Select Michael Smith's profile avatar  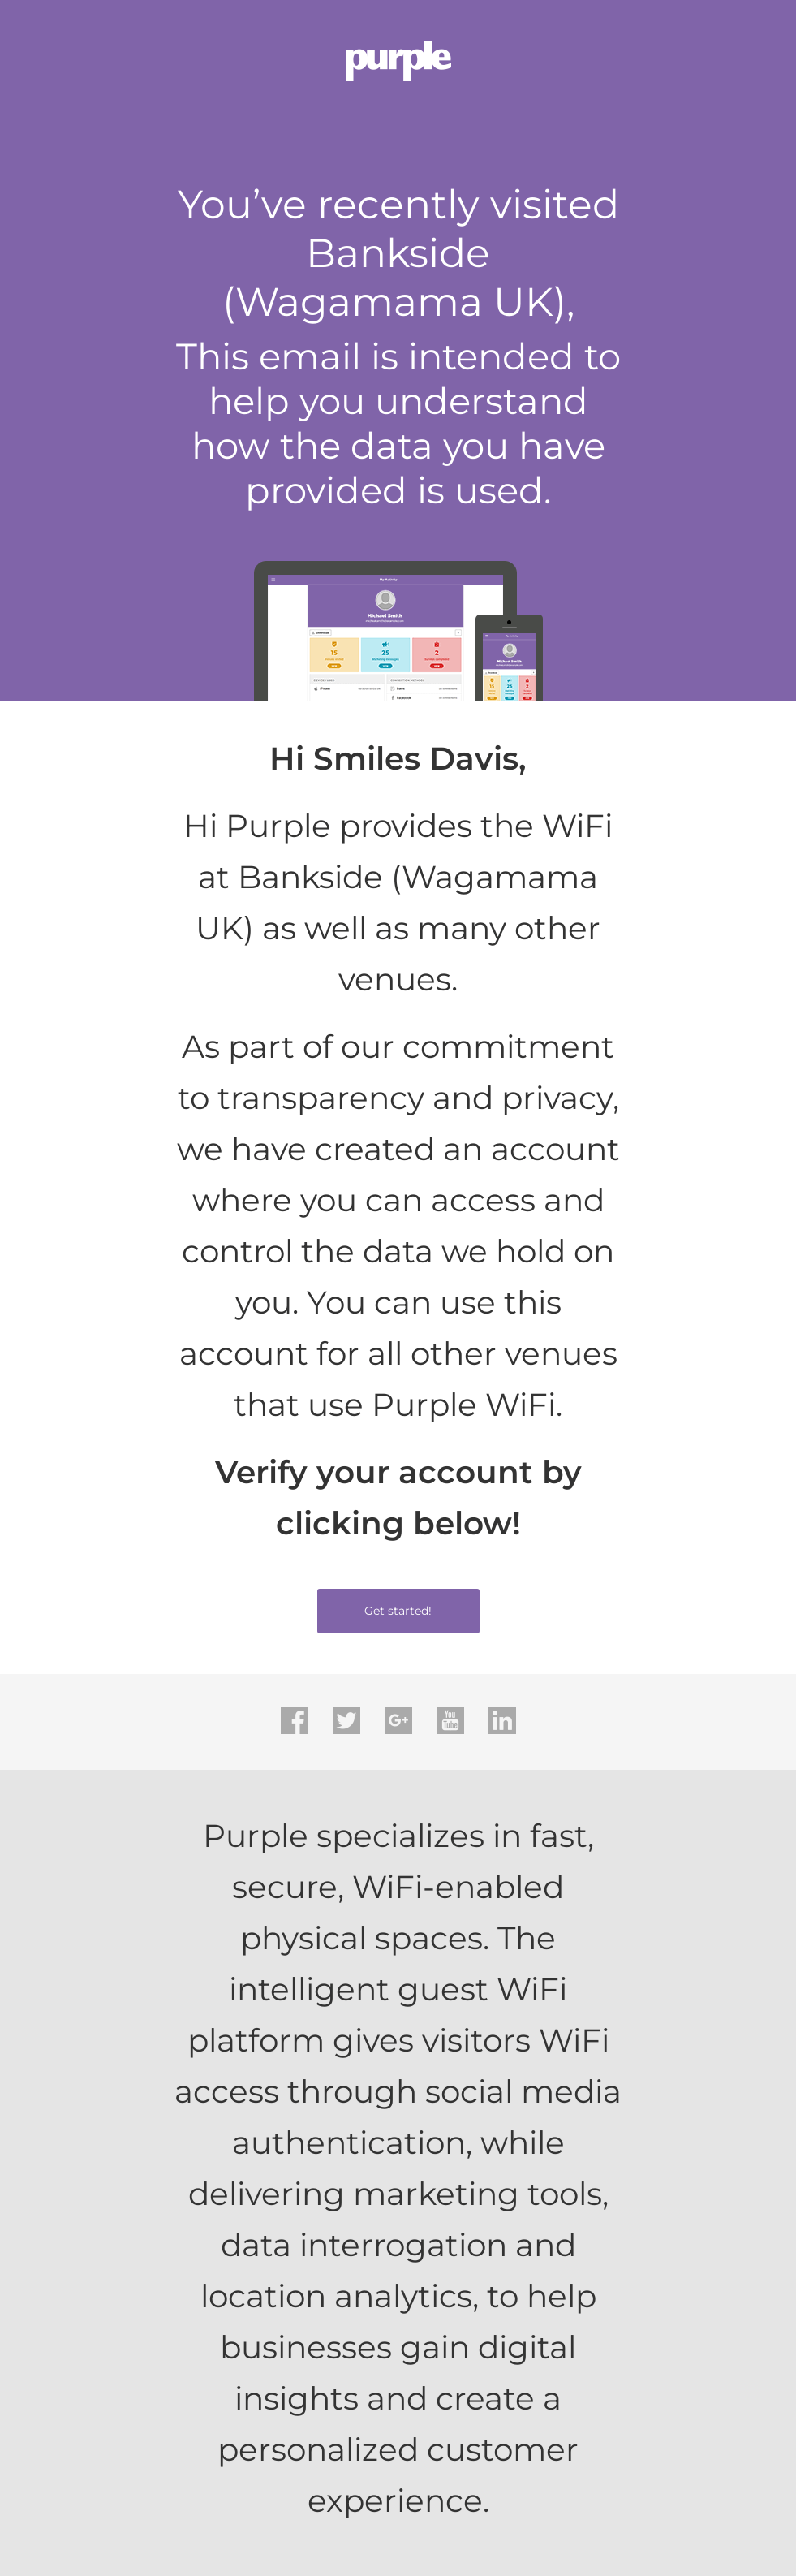coord(384,600)
